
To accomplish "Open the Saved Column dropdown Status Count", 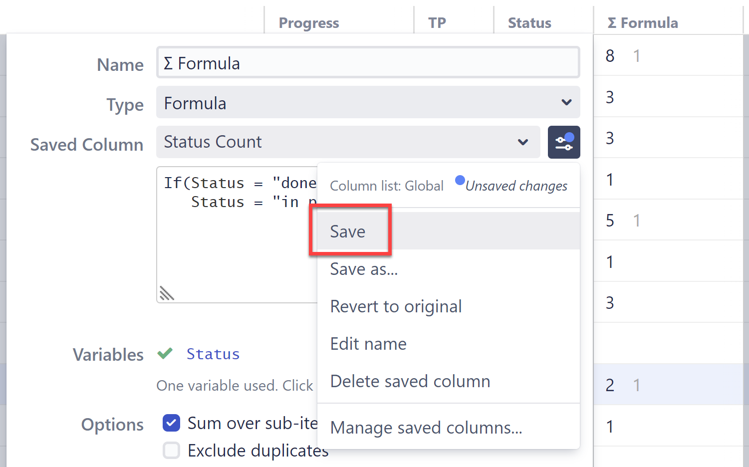I will point(348,142).
